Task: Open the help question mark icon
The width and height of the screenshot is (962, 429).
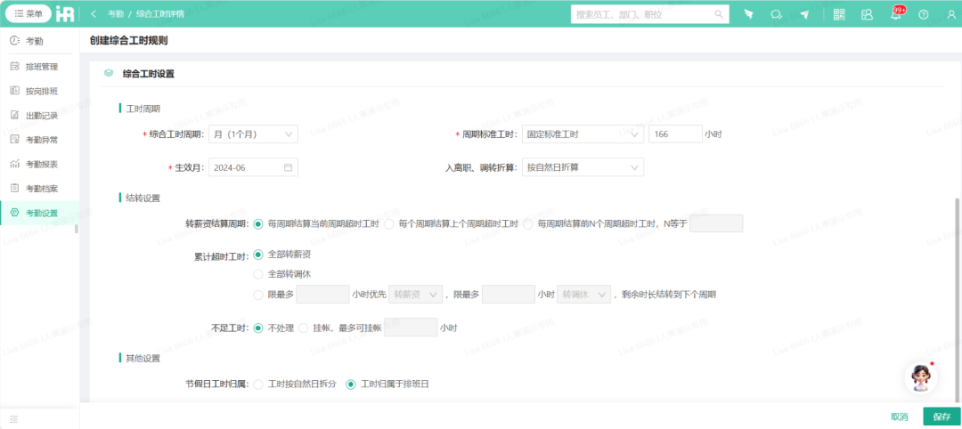Action: 923,14
